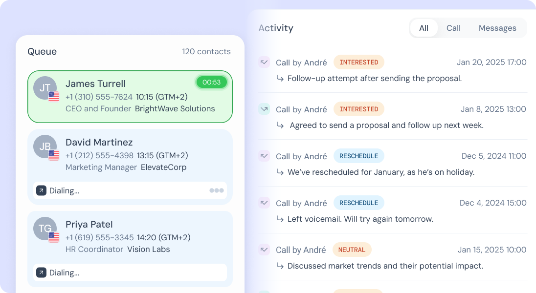Click the 00:53 call timer badge
This screenshot has height=293, width=536.
[x=212, y=82]
